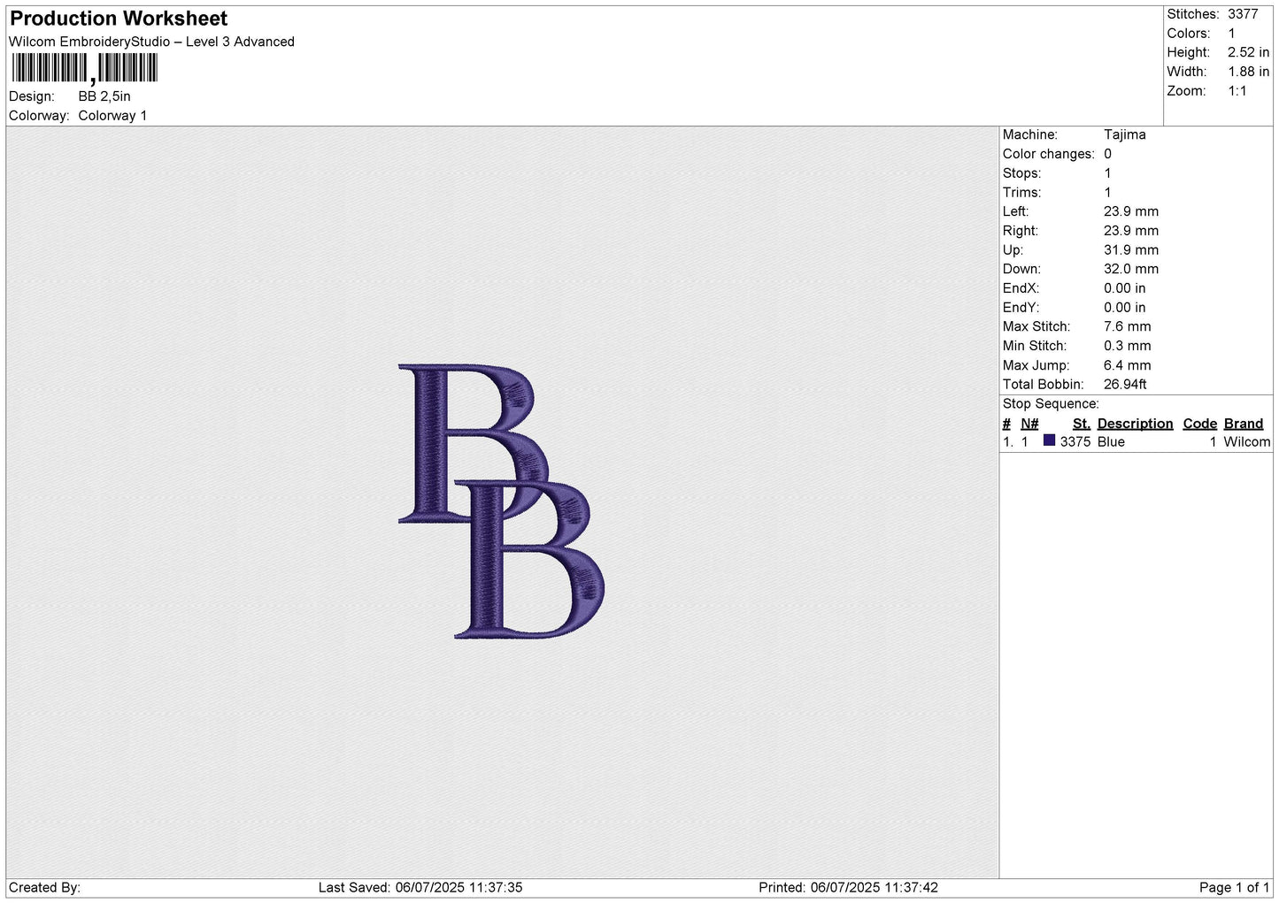
Task: Click the Up value '31.9 mm'
Action: [x=1131, y=250]
